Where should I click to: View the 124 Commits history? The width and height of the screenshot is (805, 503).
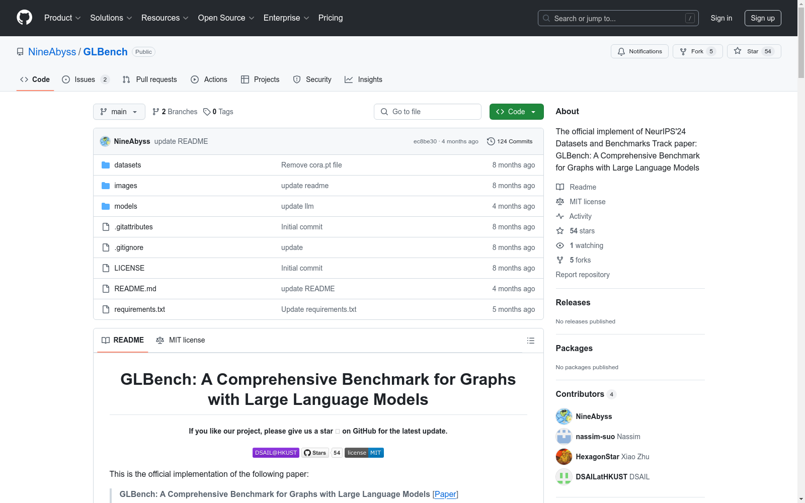(x=510, y=141)
